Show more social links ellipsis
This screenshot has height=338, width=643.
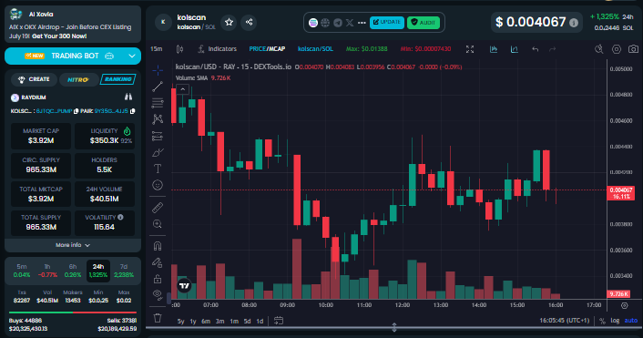click(362, 23)
